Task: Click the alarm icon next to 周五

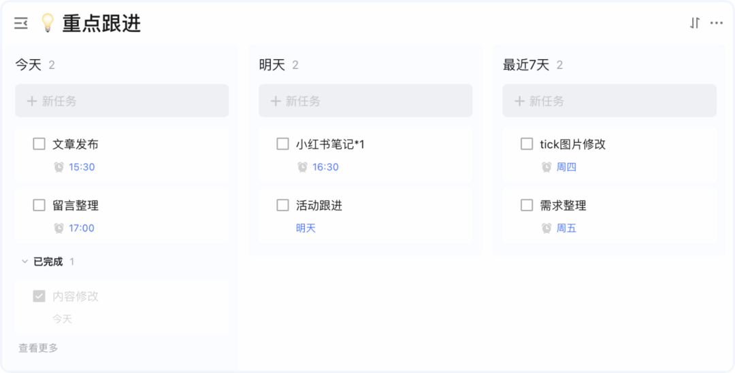Action: pos(546,228)
